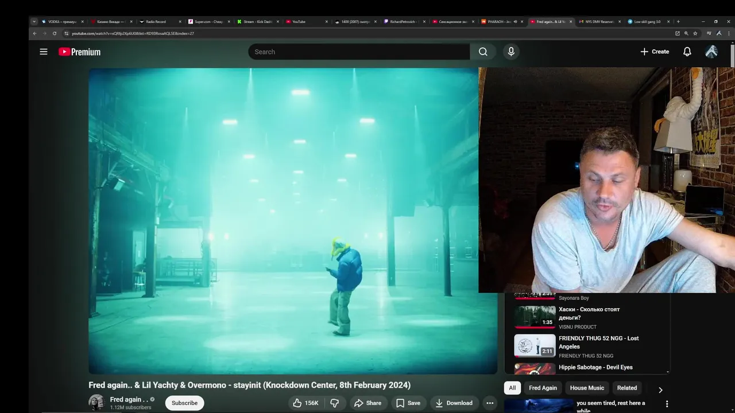Mute the PHARAOH tab audio icon
This screenshot has width=735, height=413.
[515, 21]
